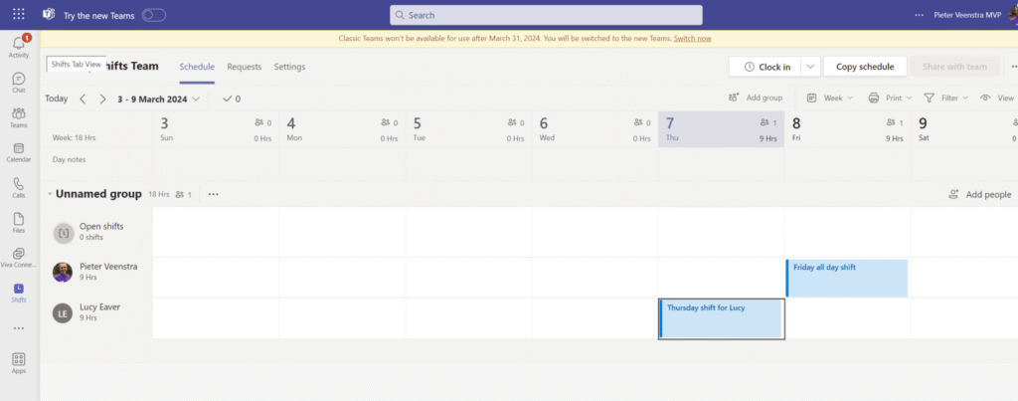This screenshot has height=401, width=1018.
Task: Open the top bar ellipsis menu
Action: pos(919,15)
